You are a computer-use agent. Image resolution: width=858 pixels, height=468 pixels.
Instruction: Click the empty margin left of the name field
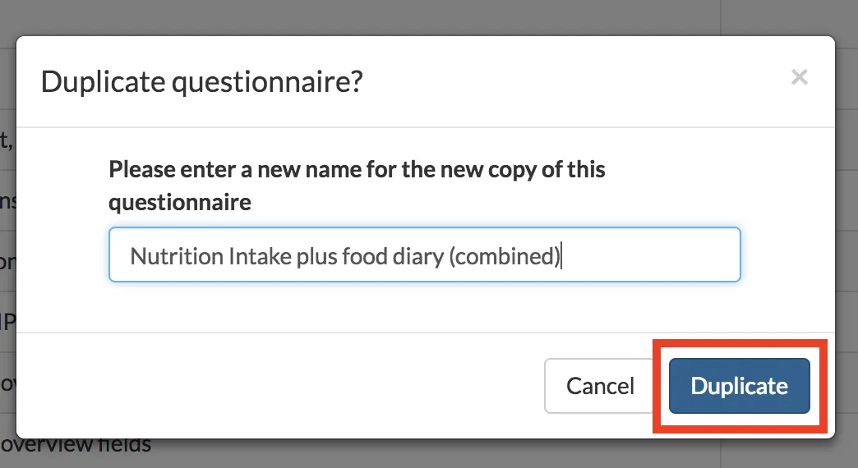pos(66,255)
